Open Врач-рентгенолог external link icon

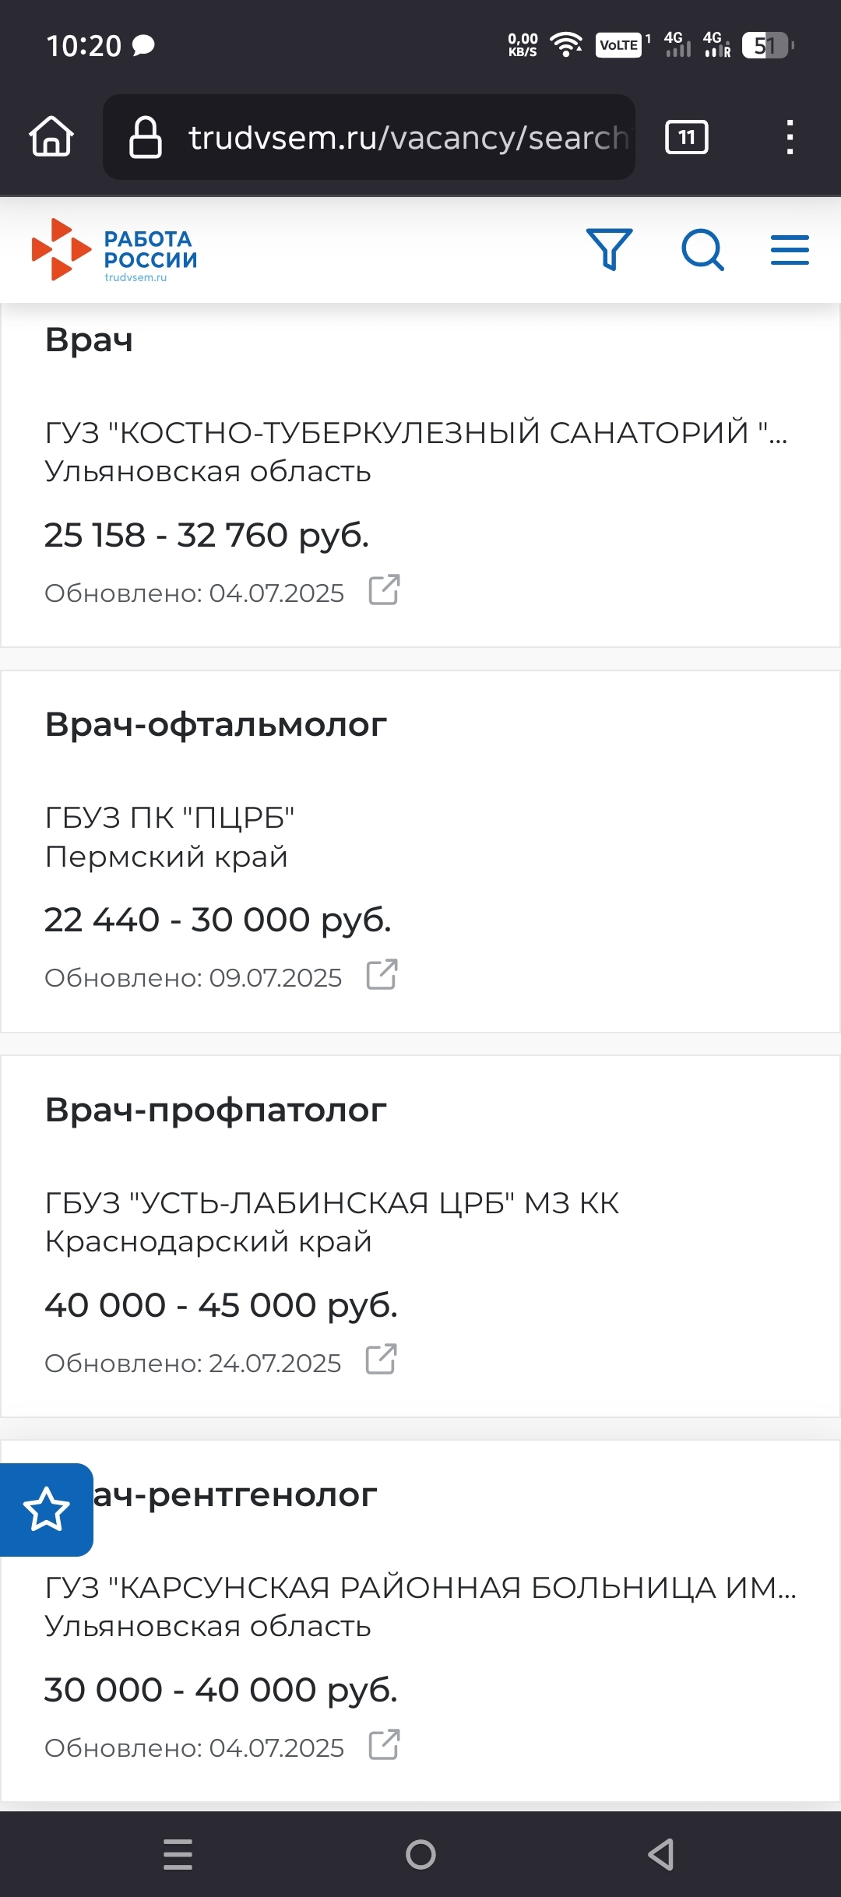384,1744
